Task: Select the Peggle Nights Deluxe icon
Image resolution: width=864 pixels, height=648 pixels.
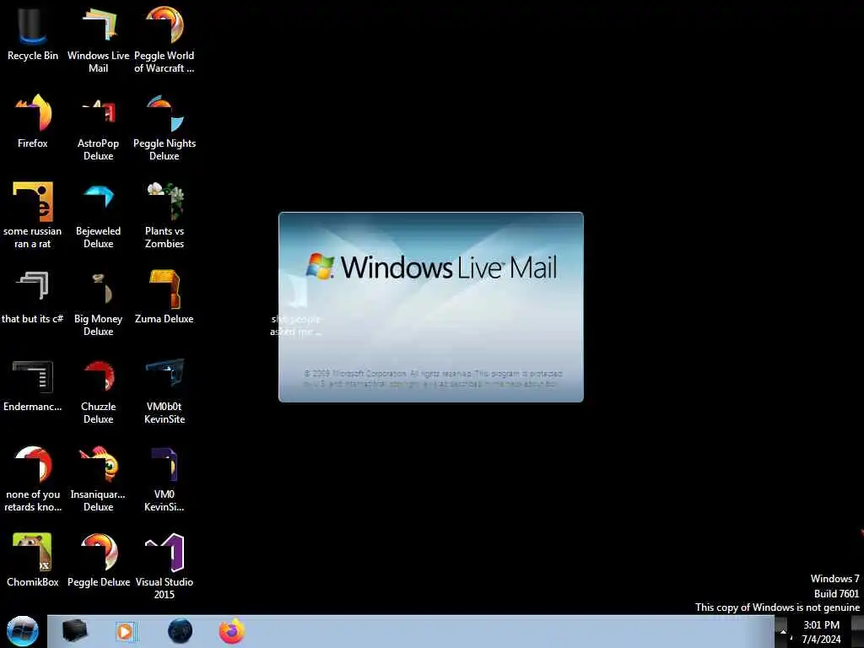Action: pos(165,127)
